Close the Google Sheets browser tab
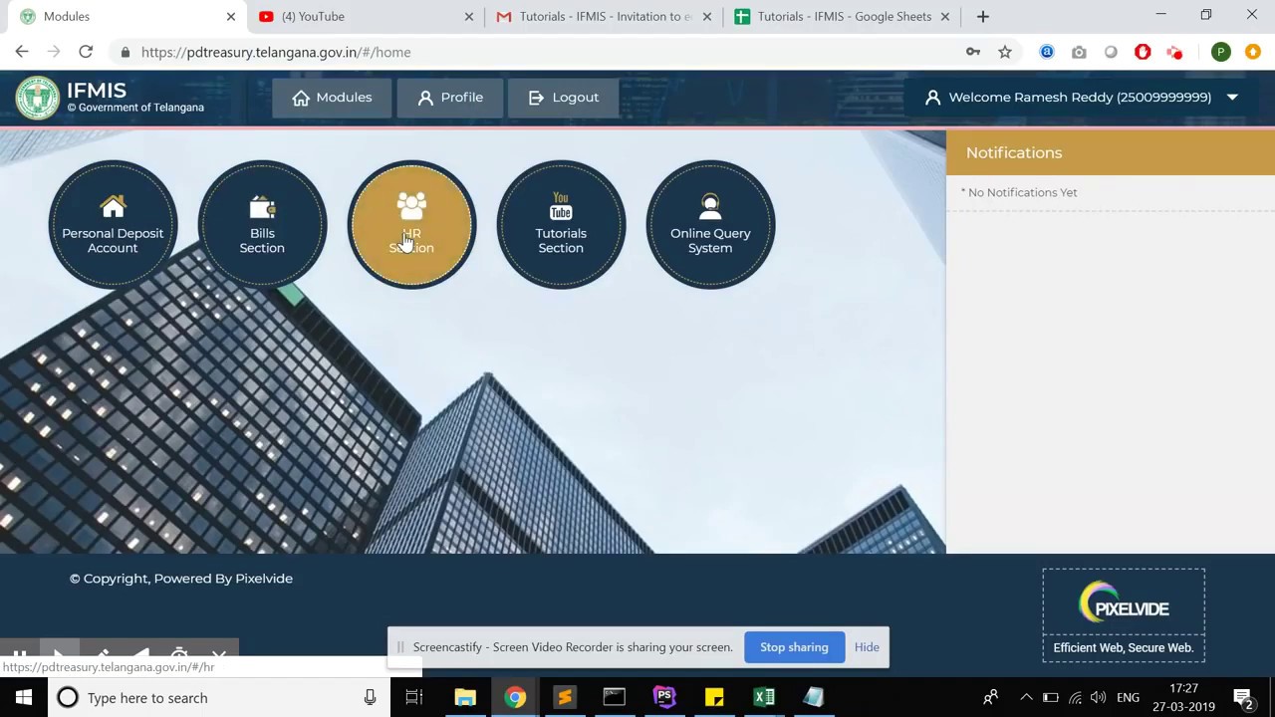The height and width of the screenshot is (717, 1275). [x=945, y=16]
